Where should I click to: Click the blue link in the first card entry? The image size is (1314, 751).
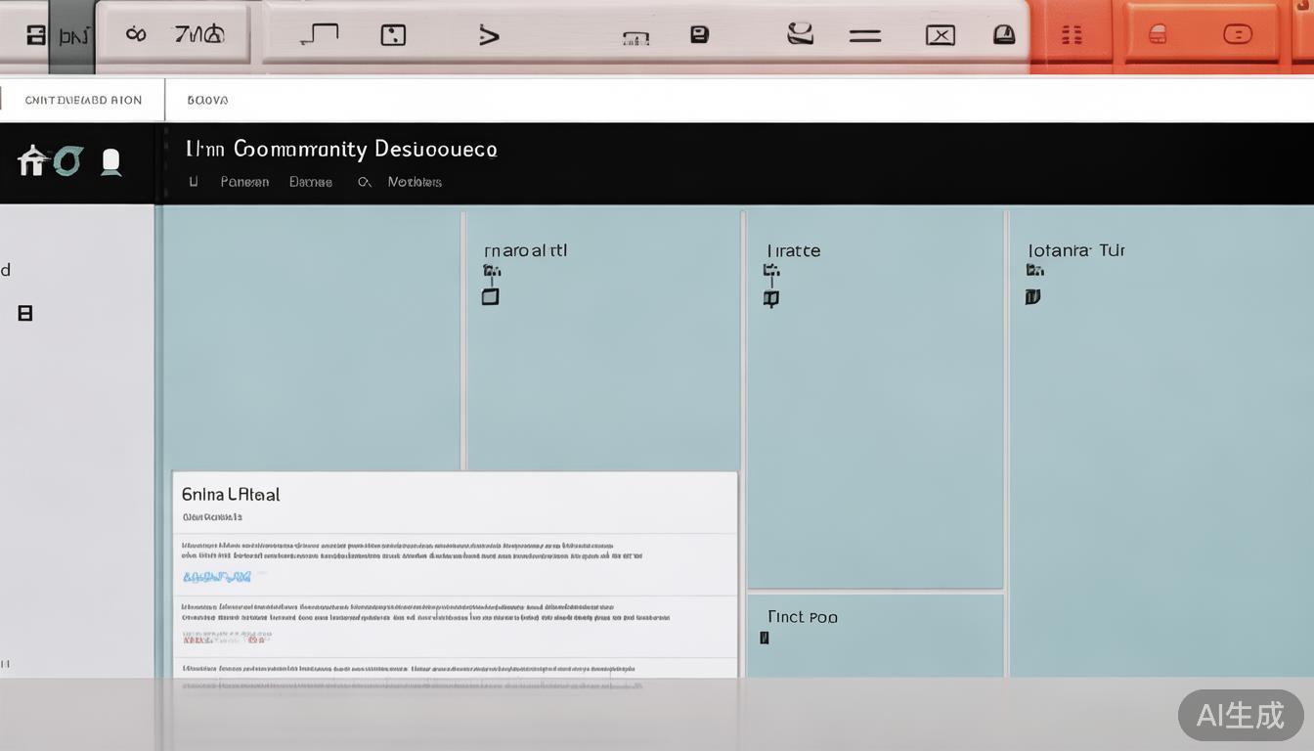[216, 577]
